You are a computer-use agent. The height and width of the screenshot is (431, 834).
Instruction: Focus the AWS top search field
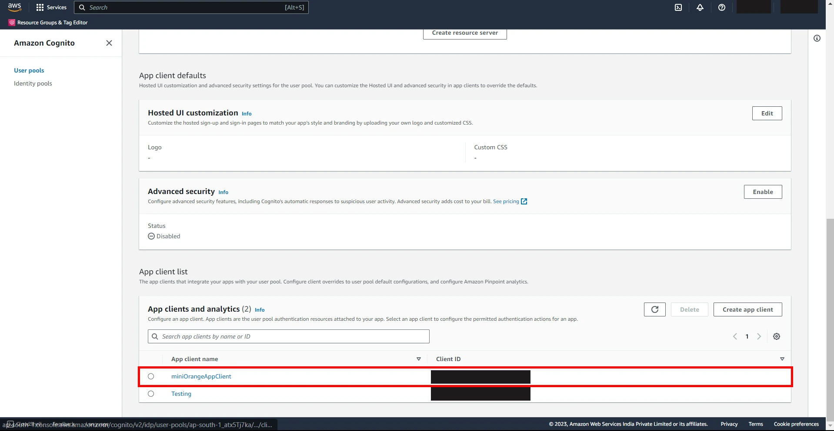[x=191, y=7]
